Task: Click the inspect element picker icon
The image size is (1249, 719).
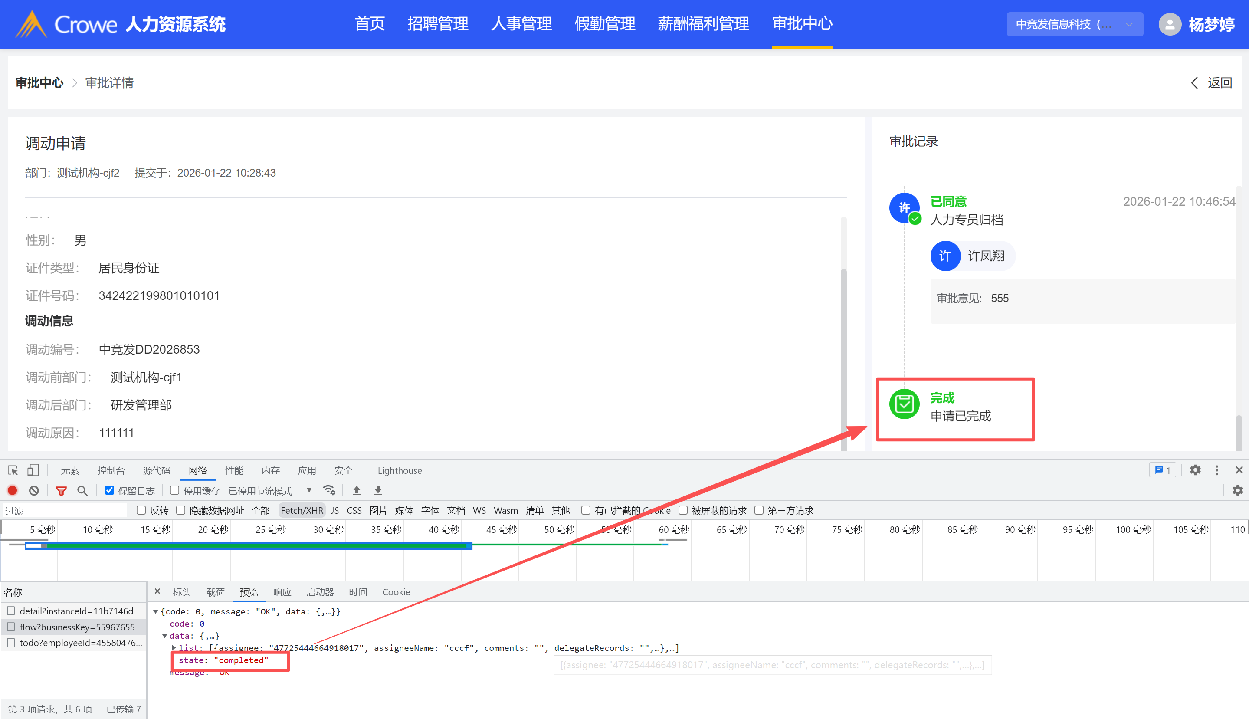Action: 13,470
